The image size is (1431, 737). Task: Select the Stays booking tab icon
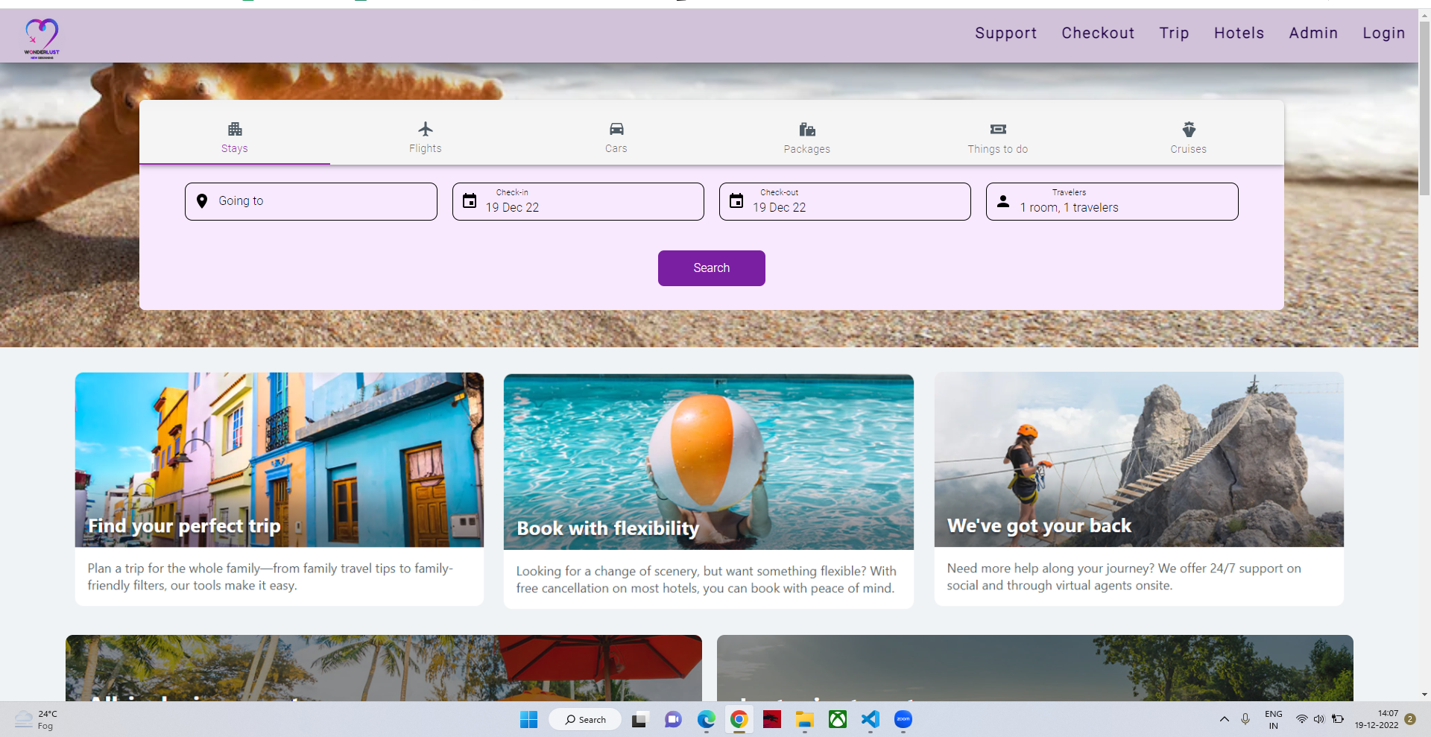coord(234,128)
